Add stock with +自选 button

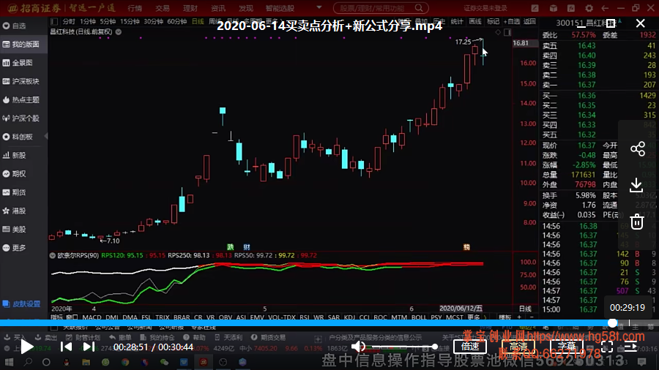pyautogui.click(x=511, y=21)
